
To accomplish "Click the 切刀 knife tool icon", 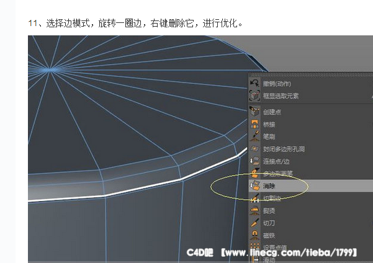I will coord(254,222).
